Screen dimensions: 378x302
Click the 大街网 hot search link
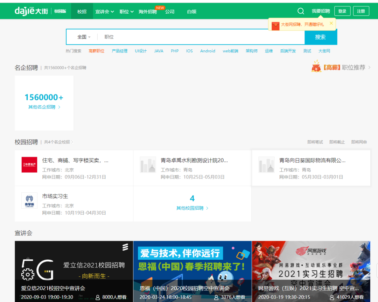tap(324, 51)
